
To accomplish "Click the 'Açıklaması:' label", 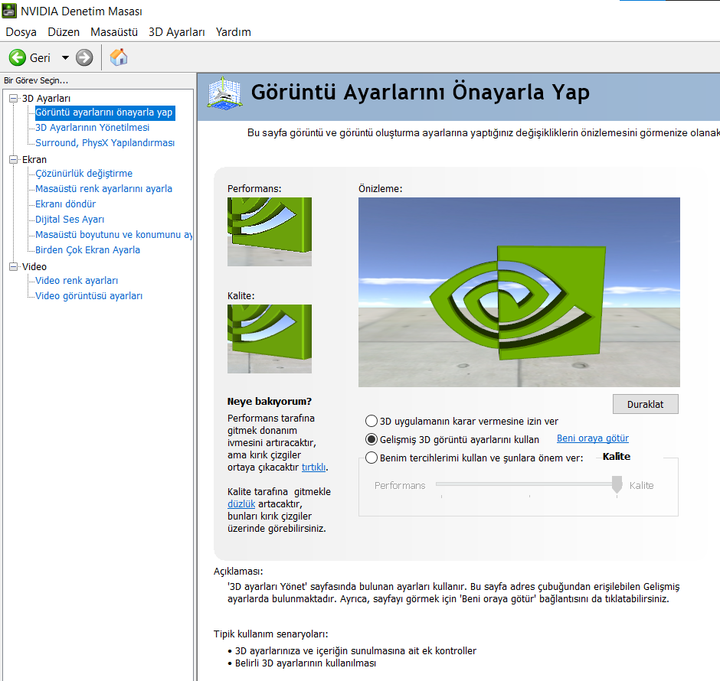I will (238, 572).
